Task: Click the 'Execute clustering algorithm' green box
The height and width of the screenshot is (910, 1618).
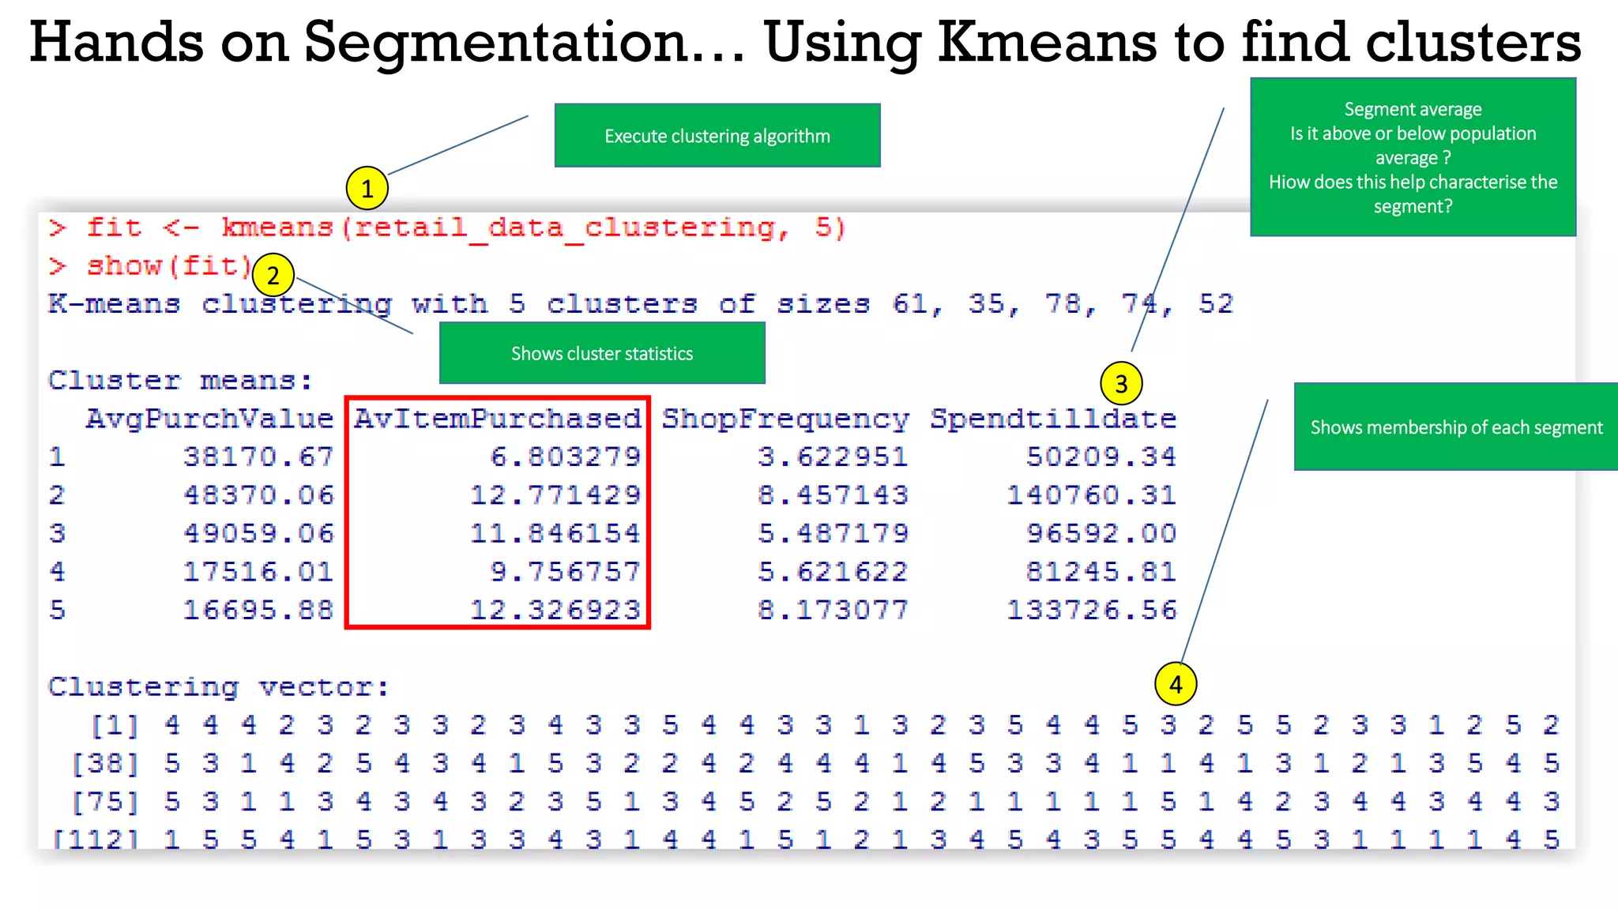Action: [717, 136]
